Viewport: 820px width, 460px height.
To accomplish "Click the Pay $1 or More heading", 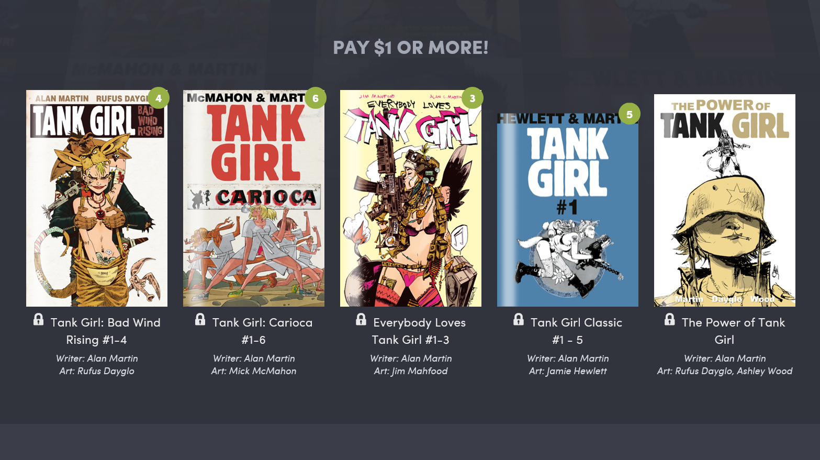I will 411,48.
